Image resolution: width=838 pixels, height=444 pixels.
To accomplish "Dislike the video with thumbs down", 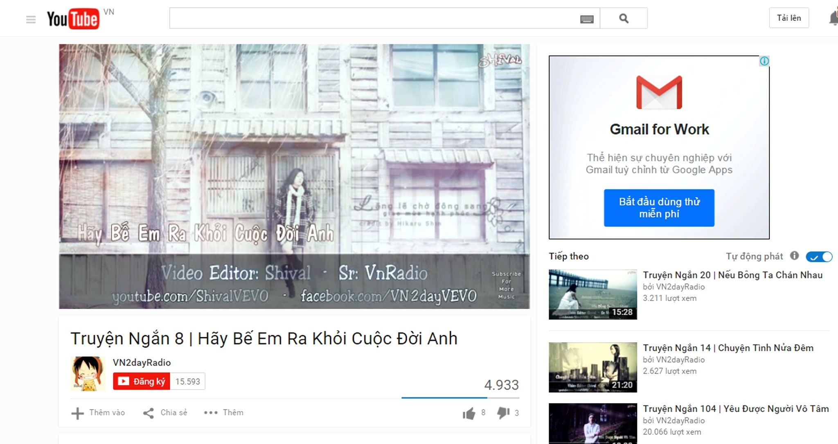I will click(503, 413).
